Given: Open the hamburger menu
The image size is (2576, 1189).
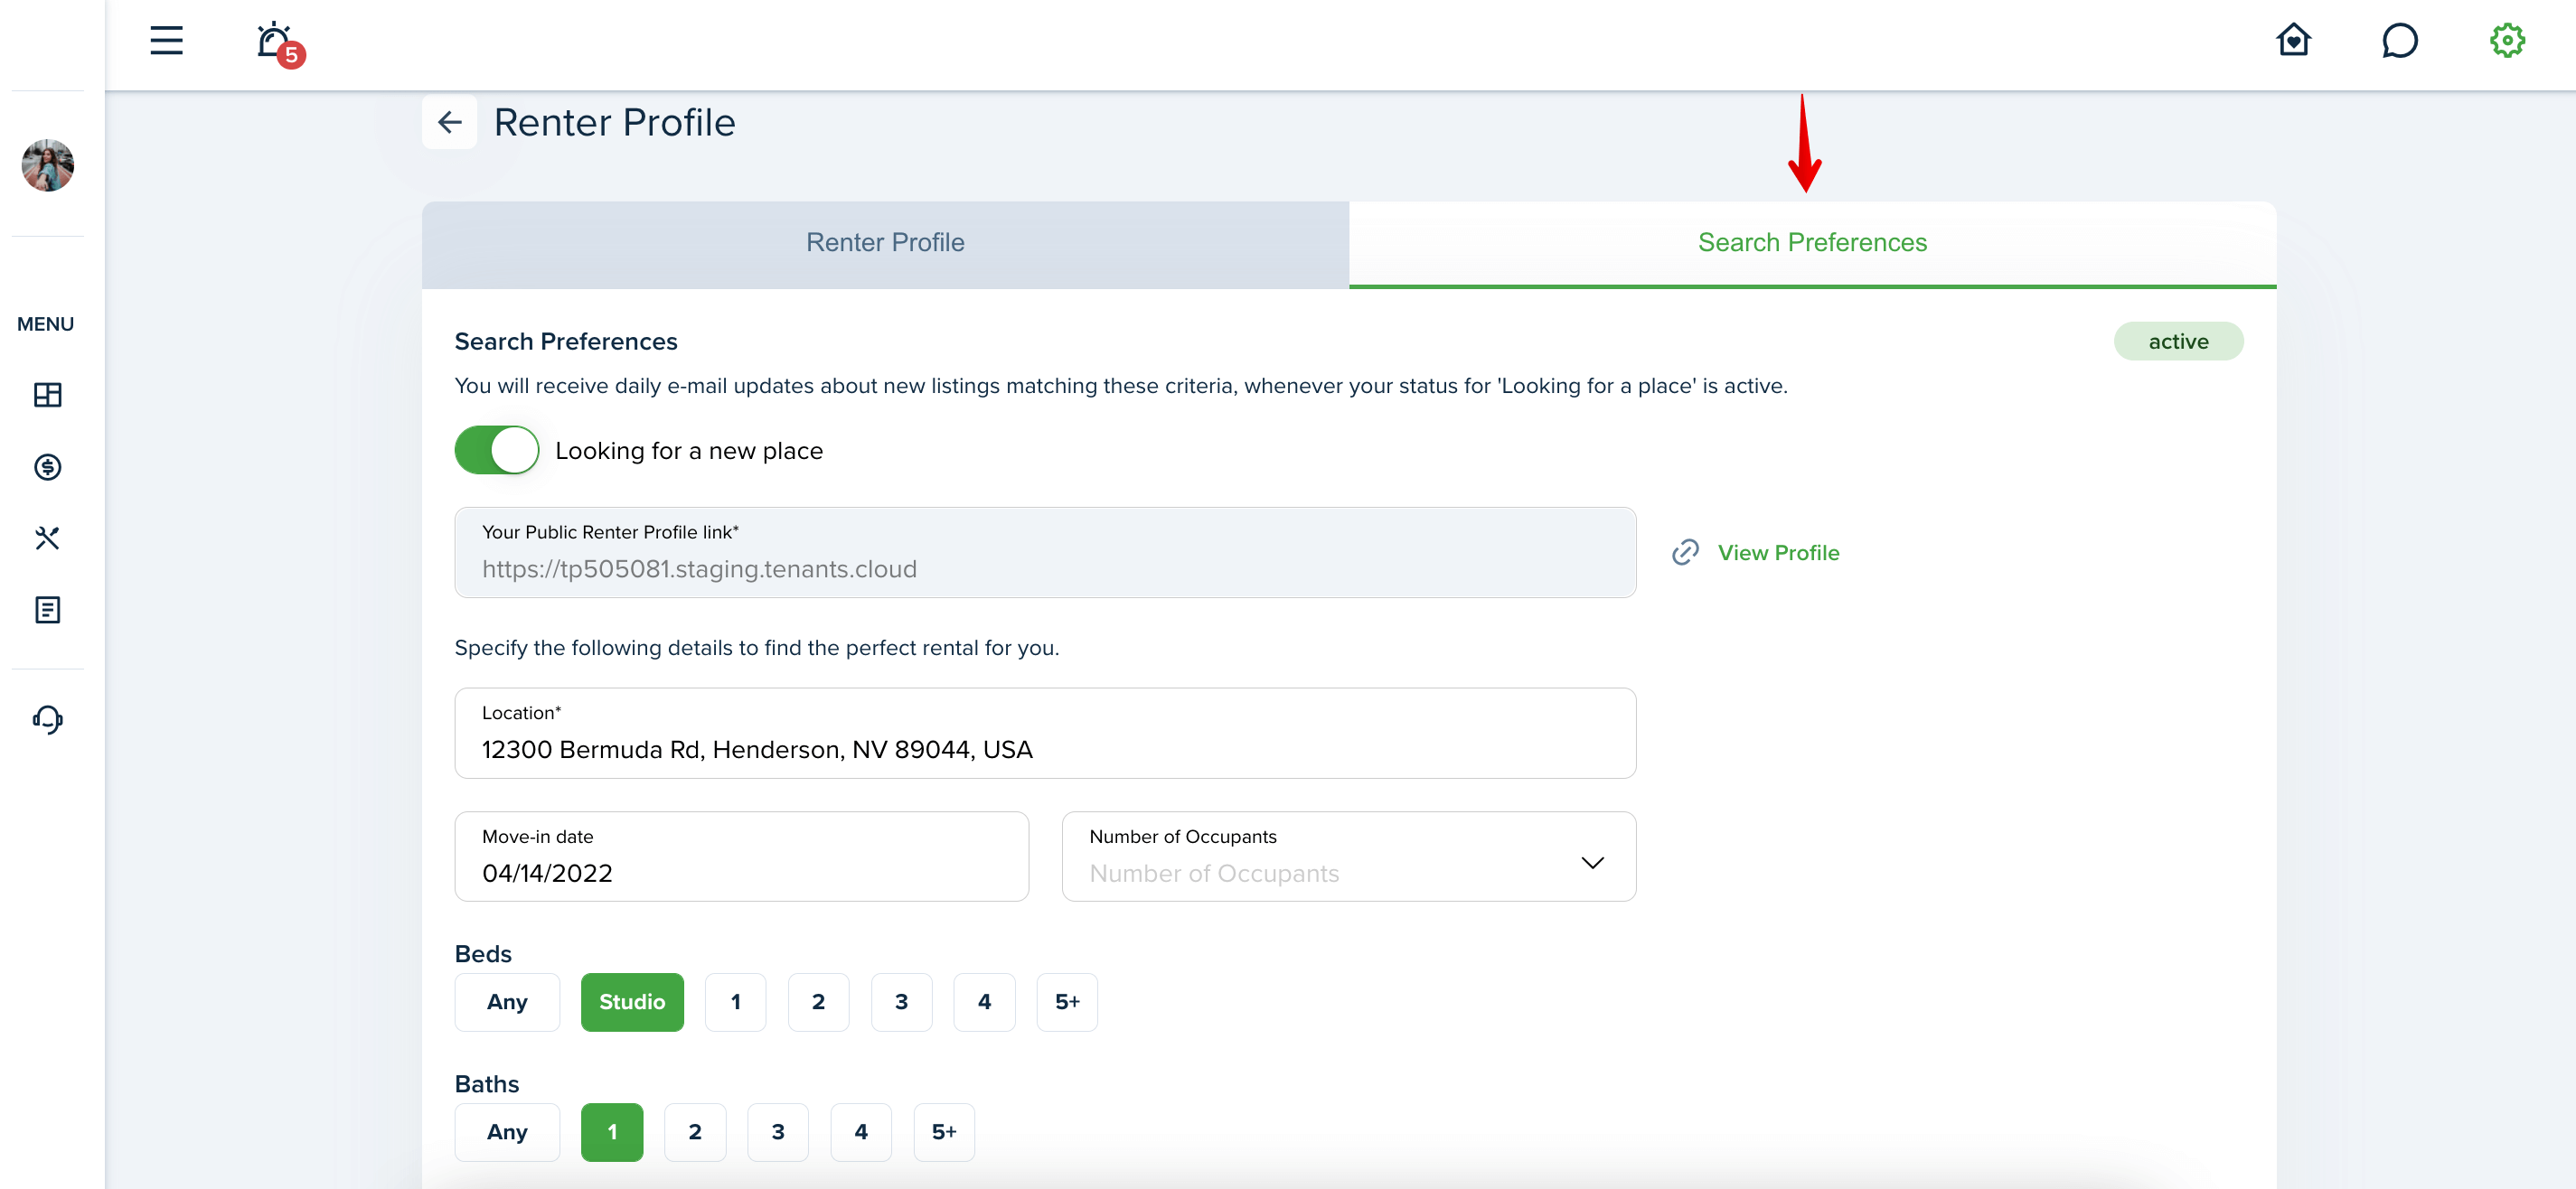Looking at the screenshot, I should tap(166, 41).
